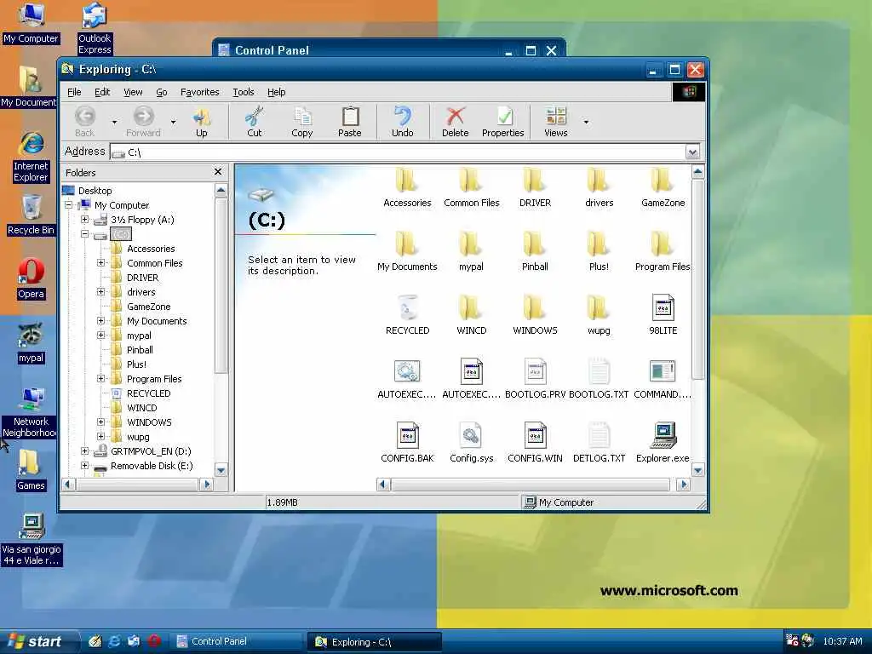Expand the drivers tree node

coord(100,292)
